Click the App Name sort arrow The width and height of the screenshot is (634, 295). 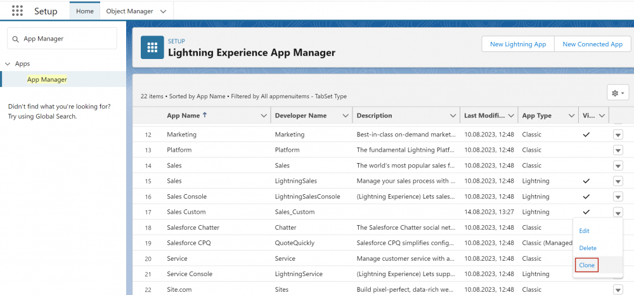pos(205,115)
